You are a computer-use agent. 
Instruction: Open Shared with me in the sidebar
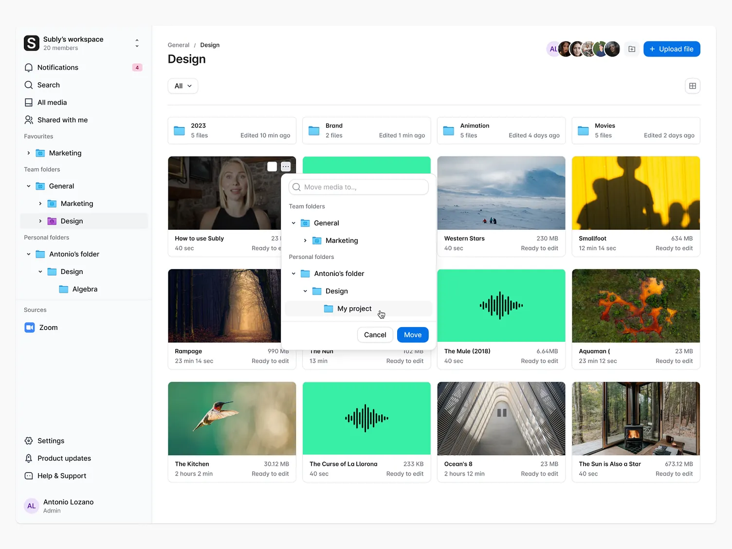[x=28, y=120]
